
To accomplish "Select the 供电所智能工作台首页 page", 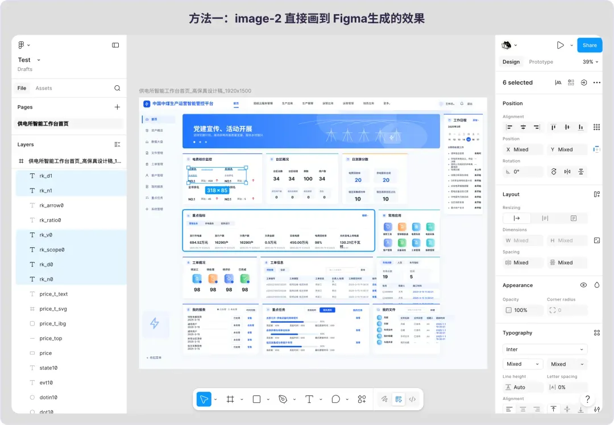I will point(69,124).
